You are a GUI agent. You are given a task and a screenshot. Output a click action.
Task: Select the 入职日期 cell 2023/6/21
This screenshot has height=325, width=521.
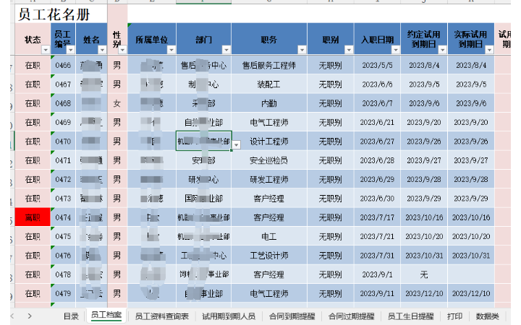point(378,122)
